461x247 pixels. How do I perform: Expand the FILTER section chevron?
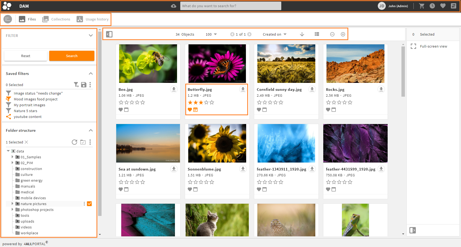pos(91,35)
